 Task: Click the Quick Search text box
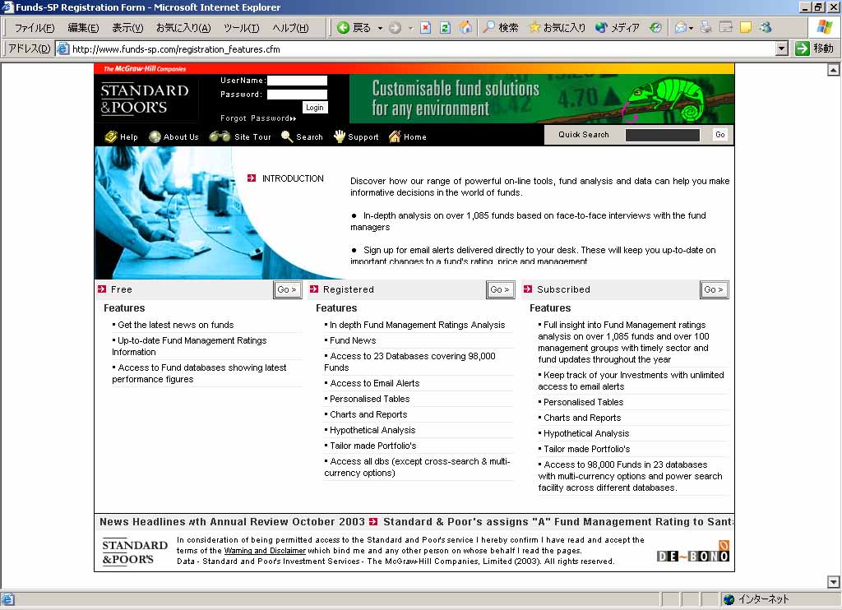pyautogui.click(x=663, y=135)
